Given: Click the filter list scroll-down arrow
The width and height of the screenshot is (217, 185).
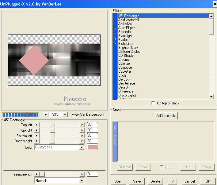Looking at the screenshot, I should (x=211, y=97).
